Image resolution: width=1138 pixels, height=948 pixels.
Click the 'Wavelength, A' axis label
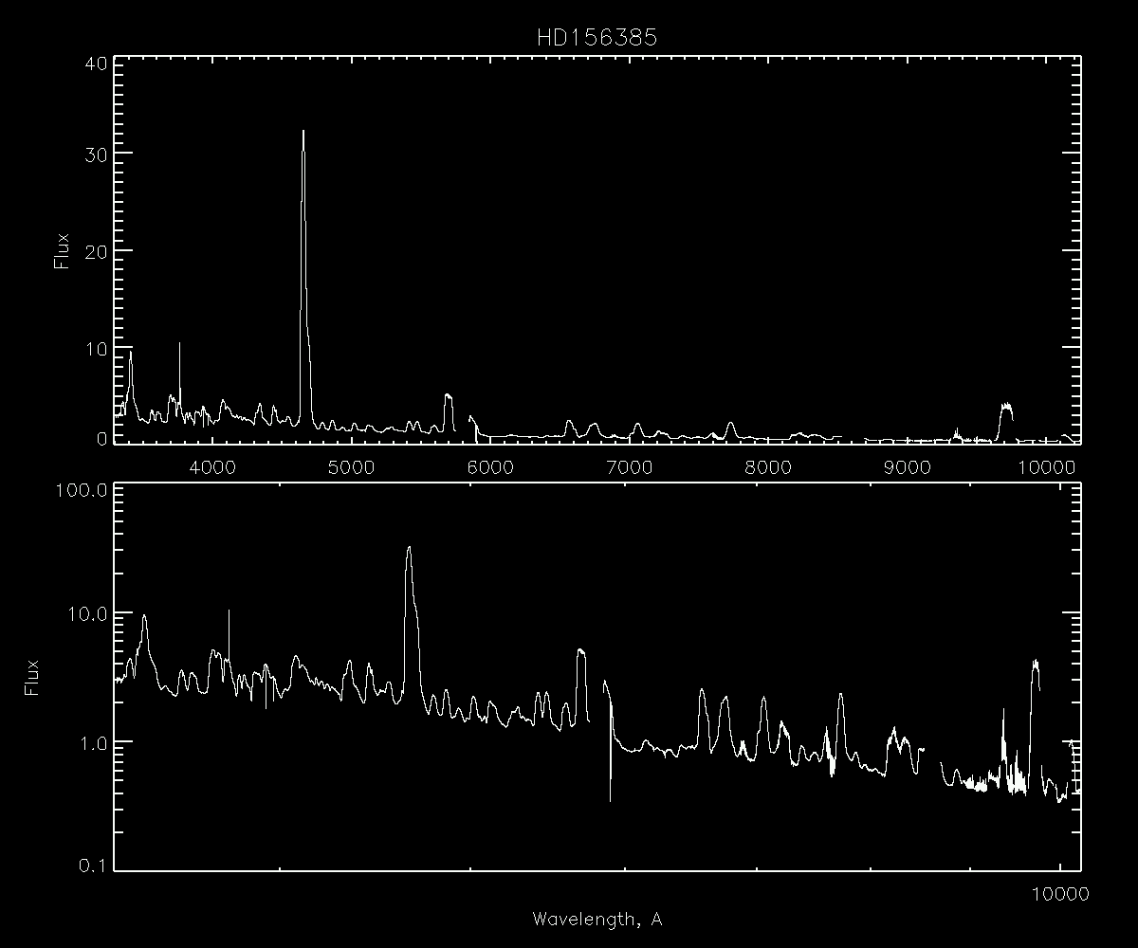pyautogui.click(x=597, y=919)
